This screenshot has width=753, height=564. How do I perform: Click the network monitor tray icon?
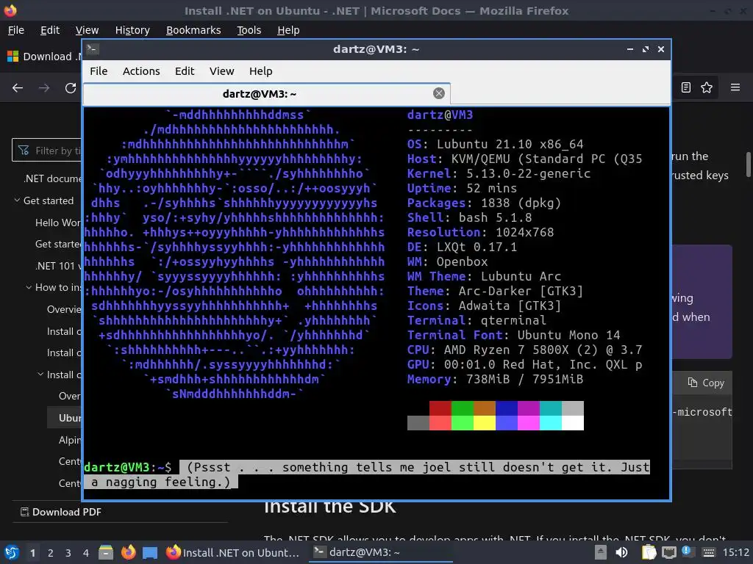click(668, 552)
